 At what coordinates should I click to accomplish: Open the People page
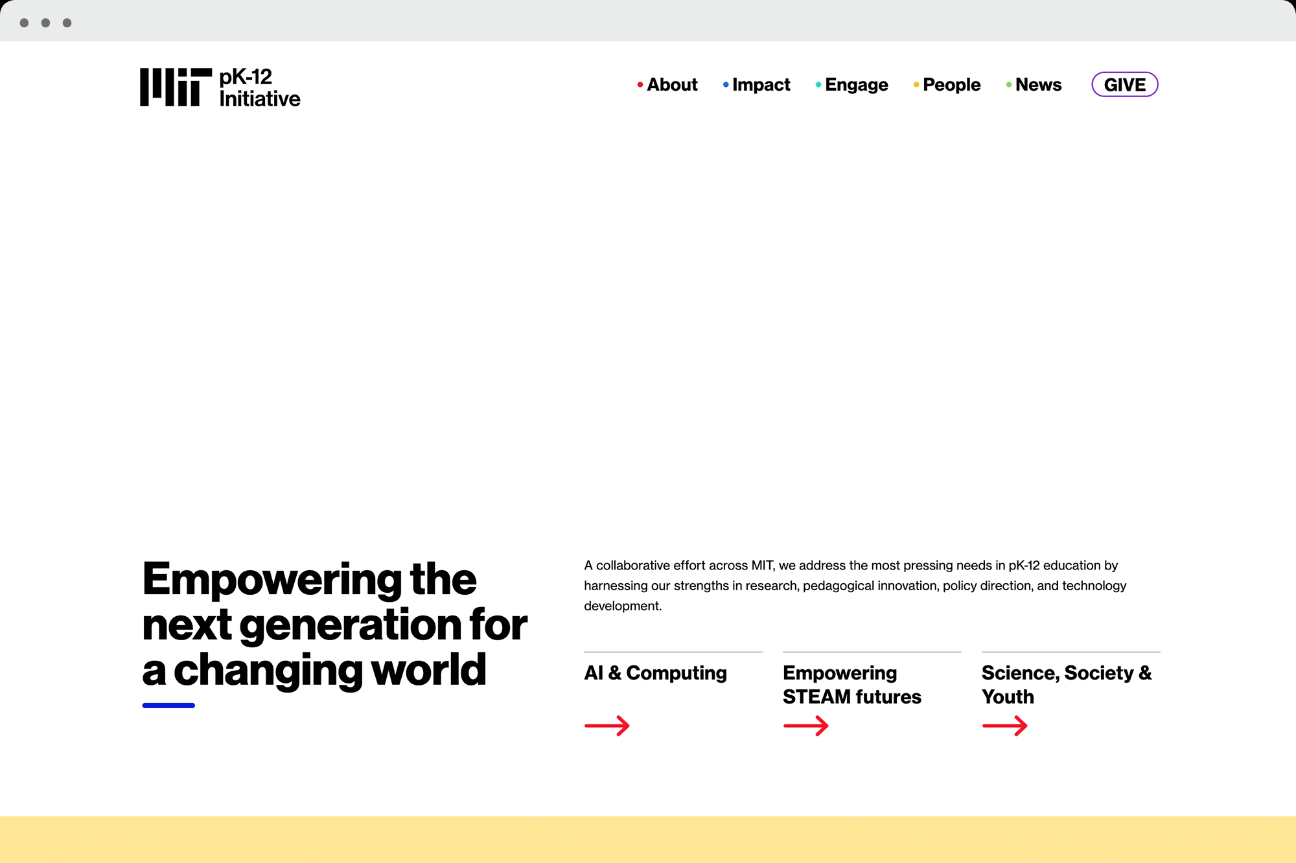951,85
